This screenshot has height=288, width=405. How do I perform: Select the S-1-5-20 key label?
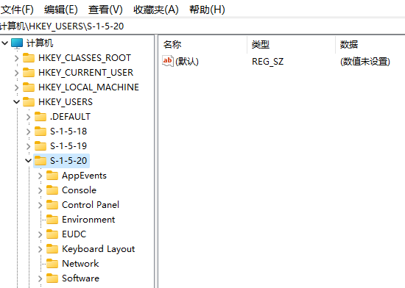[68, 161]
